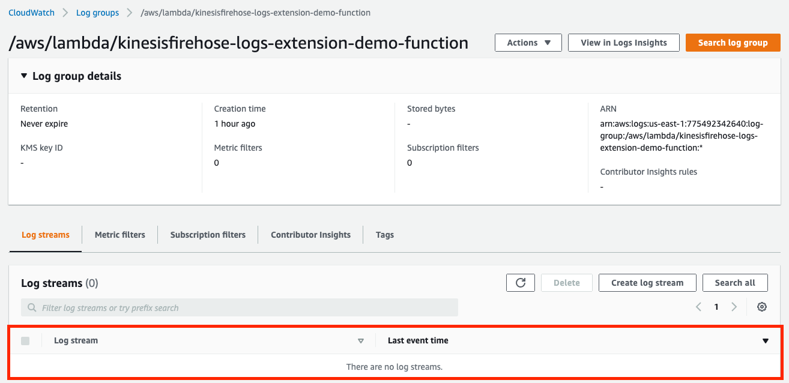
Task: Click the Search all button
Action: [735, 282]
